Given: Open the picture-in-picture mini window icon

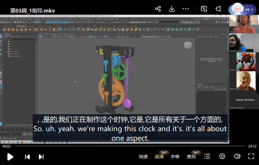Looking at the screenshot, I should click(204, 9).
